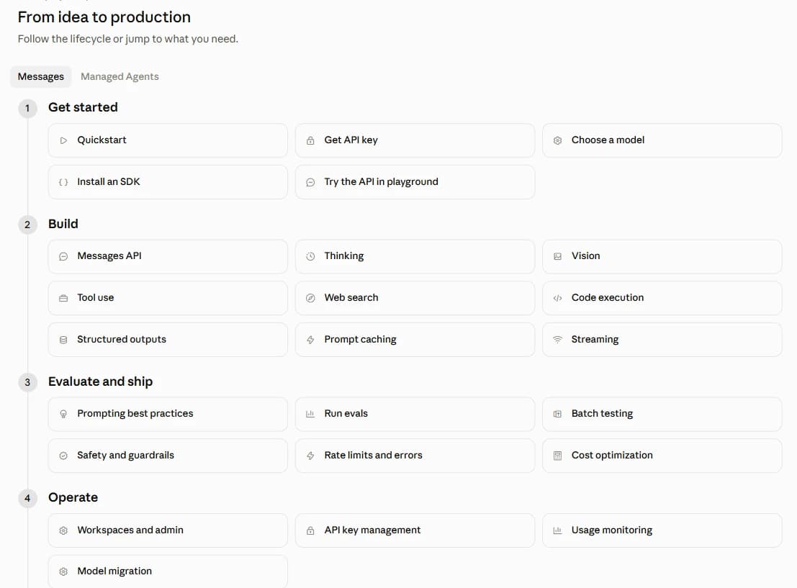Open the Run evals card

415,415
